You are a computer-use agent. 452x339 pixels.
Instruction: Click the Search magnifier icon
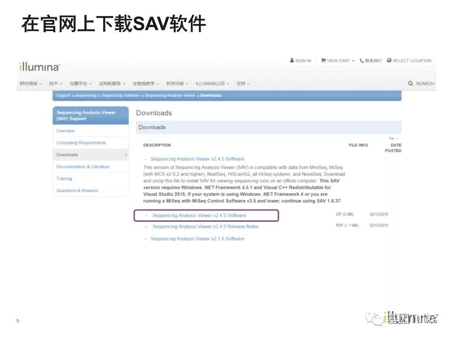pos(411,84)
